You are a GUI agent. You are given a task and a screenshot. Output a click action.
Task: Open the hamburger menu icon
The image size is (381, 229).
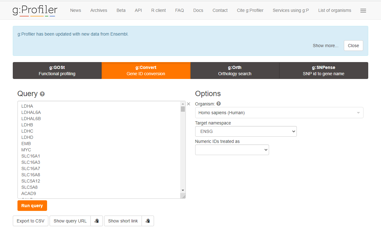363,11
